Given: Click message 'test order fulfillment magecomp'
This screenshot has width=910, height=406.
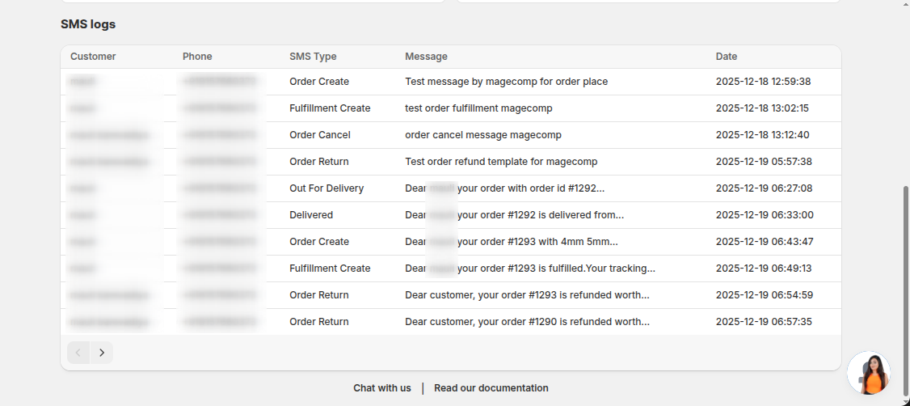Looking at the screenshot, I should pyautogui.click(x=478, y=108).
